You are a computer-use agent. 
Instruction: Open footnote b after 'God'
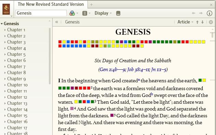tap(152, 94)
